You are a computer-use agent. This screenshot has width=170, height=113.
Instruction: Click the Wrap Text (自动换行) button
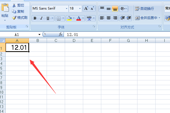pyautogui.click(x=144, y=9)
